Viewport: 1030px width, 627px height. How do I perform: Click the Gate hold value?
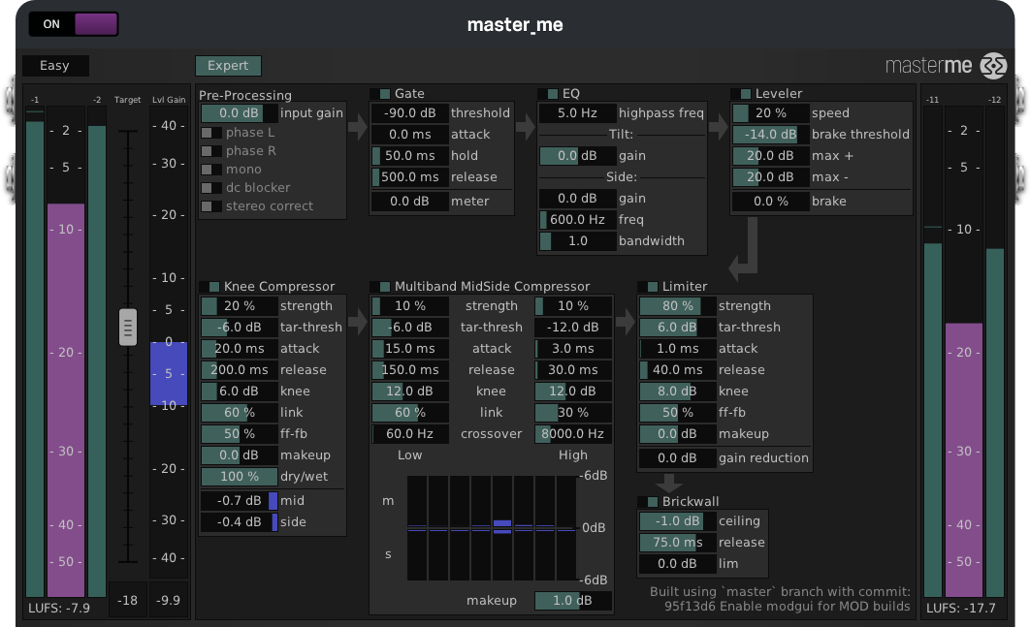[410, 156]
